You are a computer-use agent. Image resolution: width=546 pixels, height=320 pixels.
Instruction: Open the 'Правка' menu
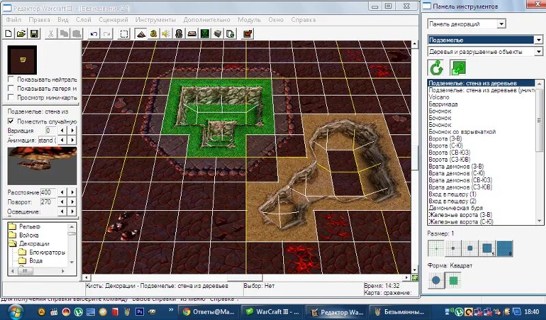[x=40, y=20]
